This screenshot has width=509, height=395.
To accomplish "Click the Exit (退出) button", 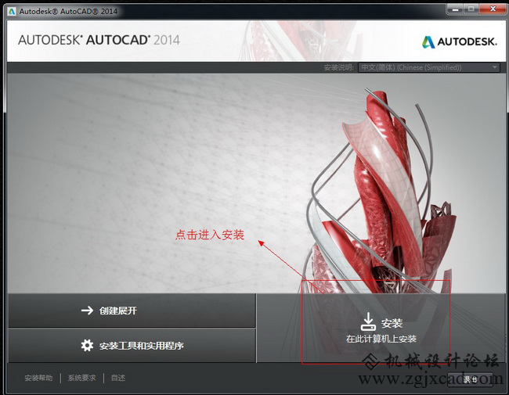I will click(470, 379).
